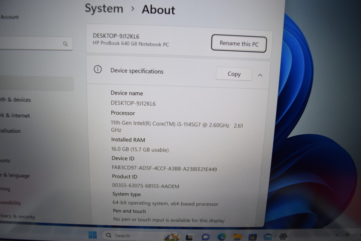Click Rename this PC button
The height and width of the screenshot is (241, 361).
pos(239,43)
